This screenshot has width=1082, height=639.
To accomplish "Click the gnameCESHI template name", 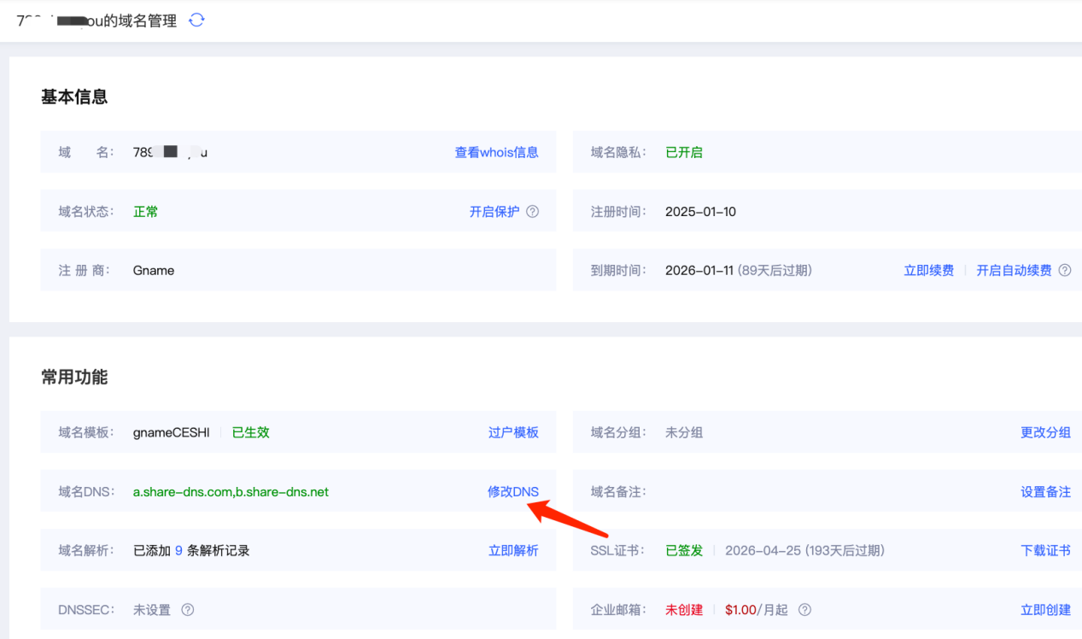I will click(171, 433).
